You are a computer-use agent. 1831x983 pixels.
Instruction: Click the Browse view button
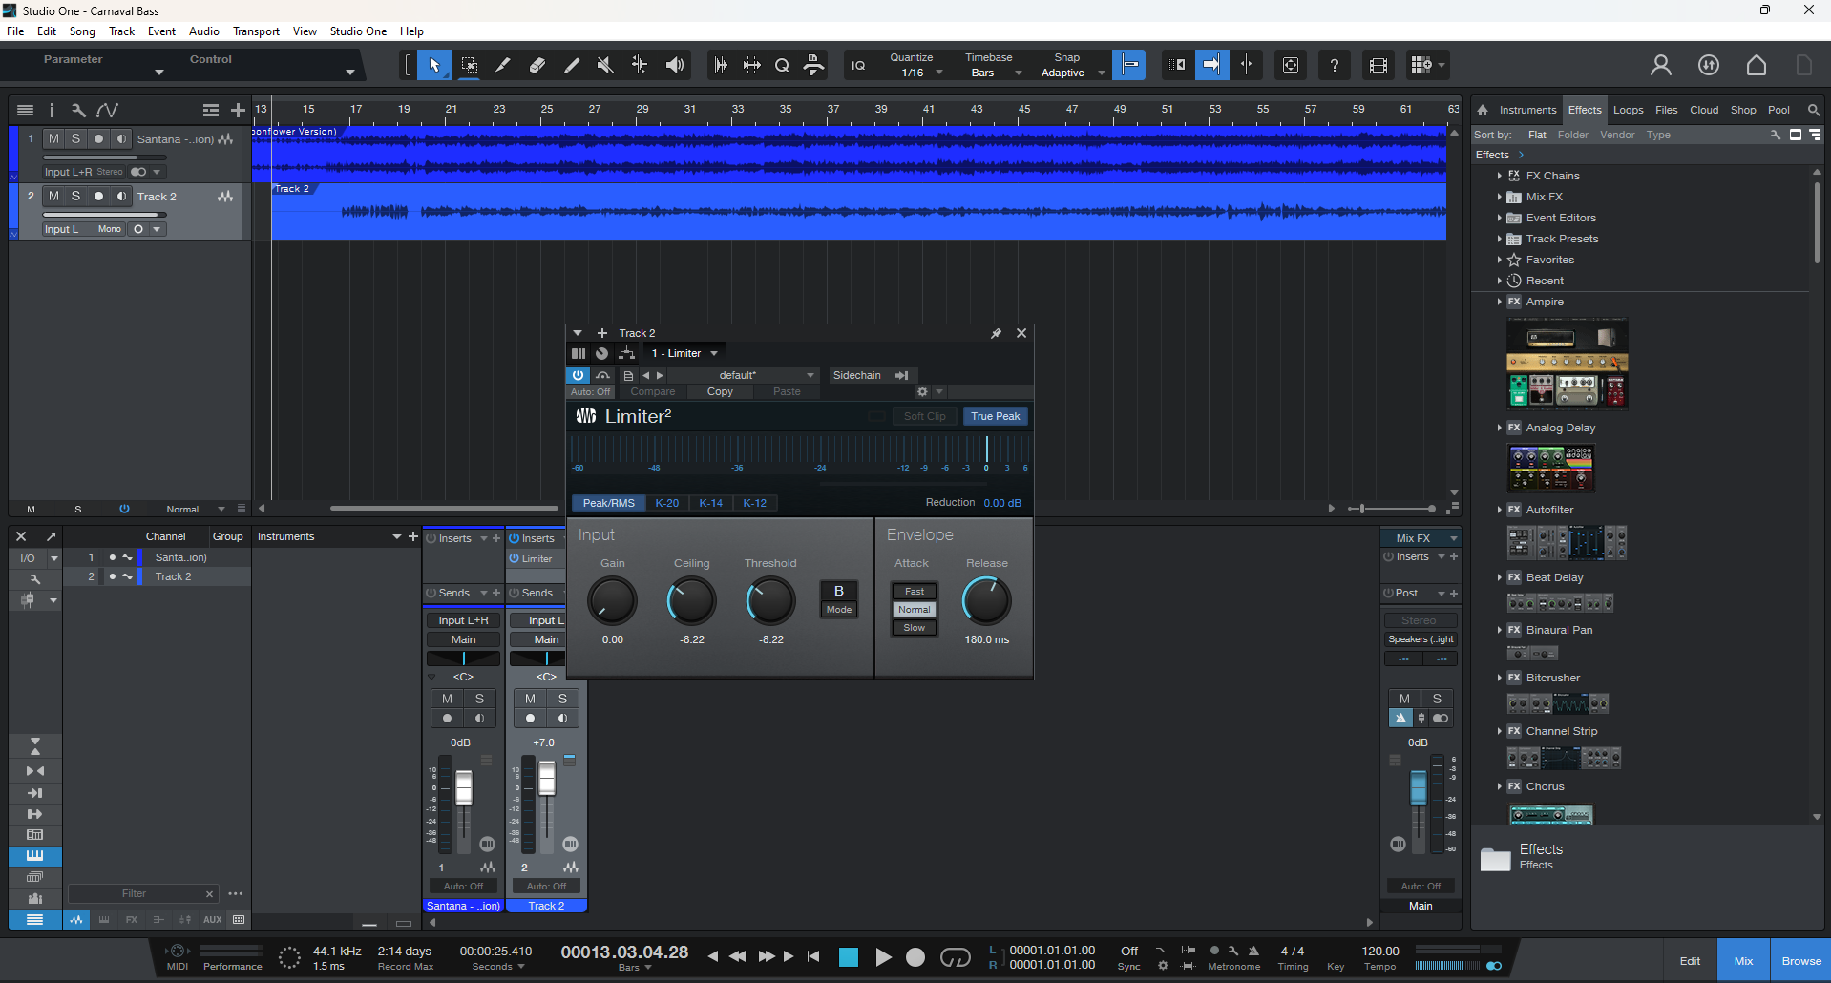1801,961
